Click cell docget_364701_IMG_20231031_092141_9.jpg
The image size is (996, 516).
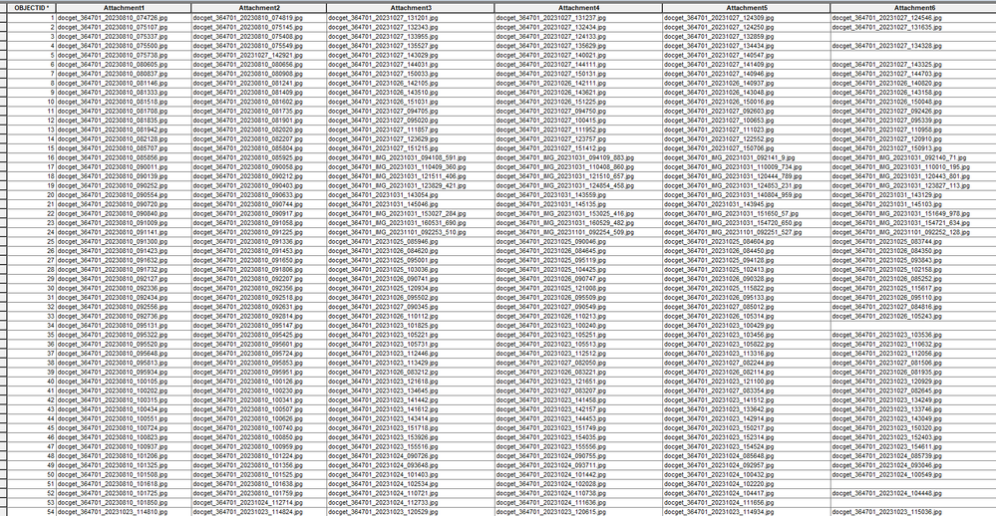[x=747, y=157]
